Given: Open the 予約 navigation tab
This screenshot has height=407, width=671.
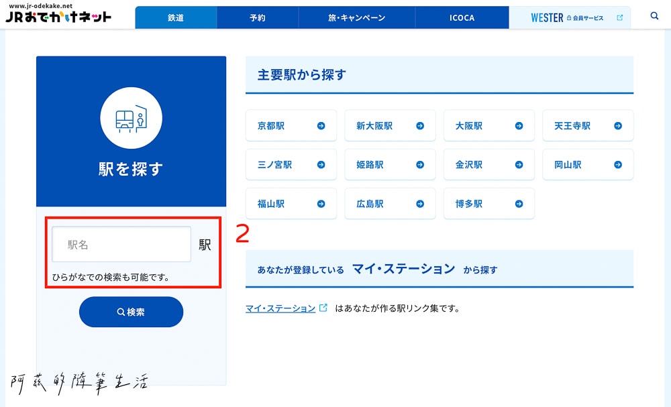Looking at the screenshot, I should click(x=258, y=17).
